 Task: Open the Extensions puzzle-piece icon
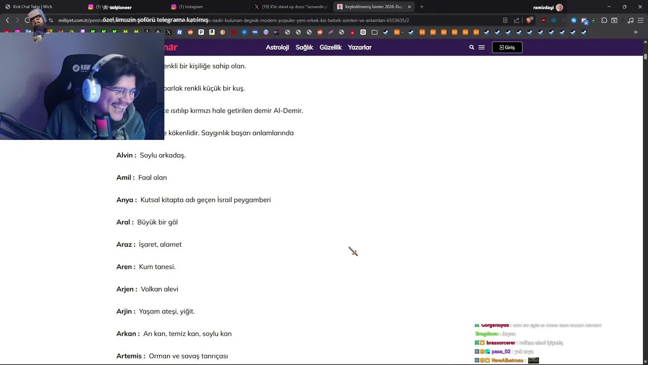[x=604, y=20]
